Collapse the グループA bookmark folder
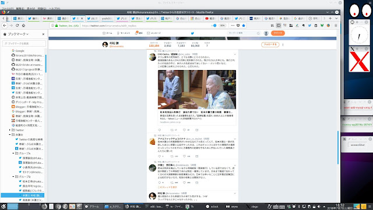Image resolution: width=373 pixels, height=210 pixels. coord(13,153)
